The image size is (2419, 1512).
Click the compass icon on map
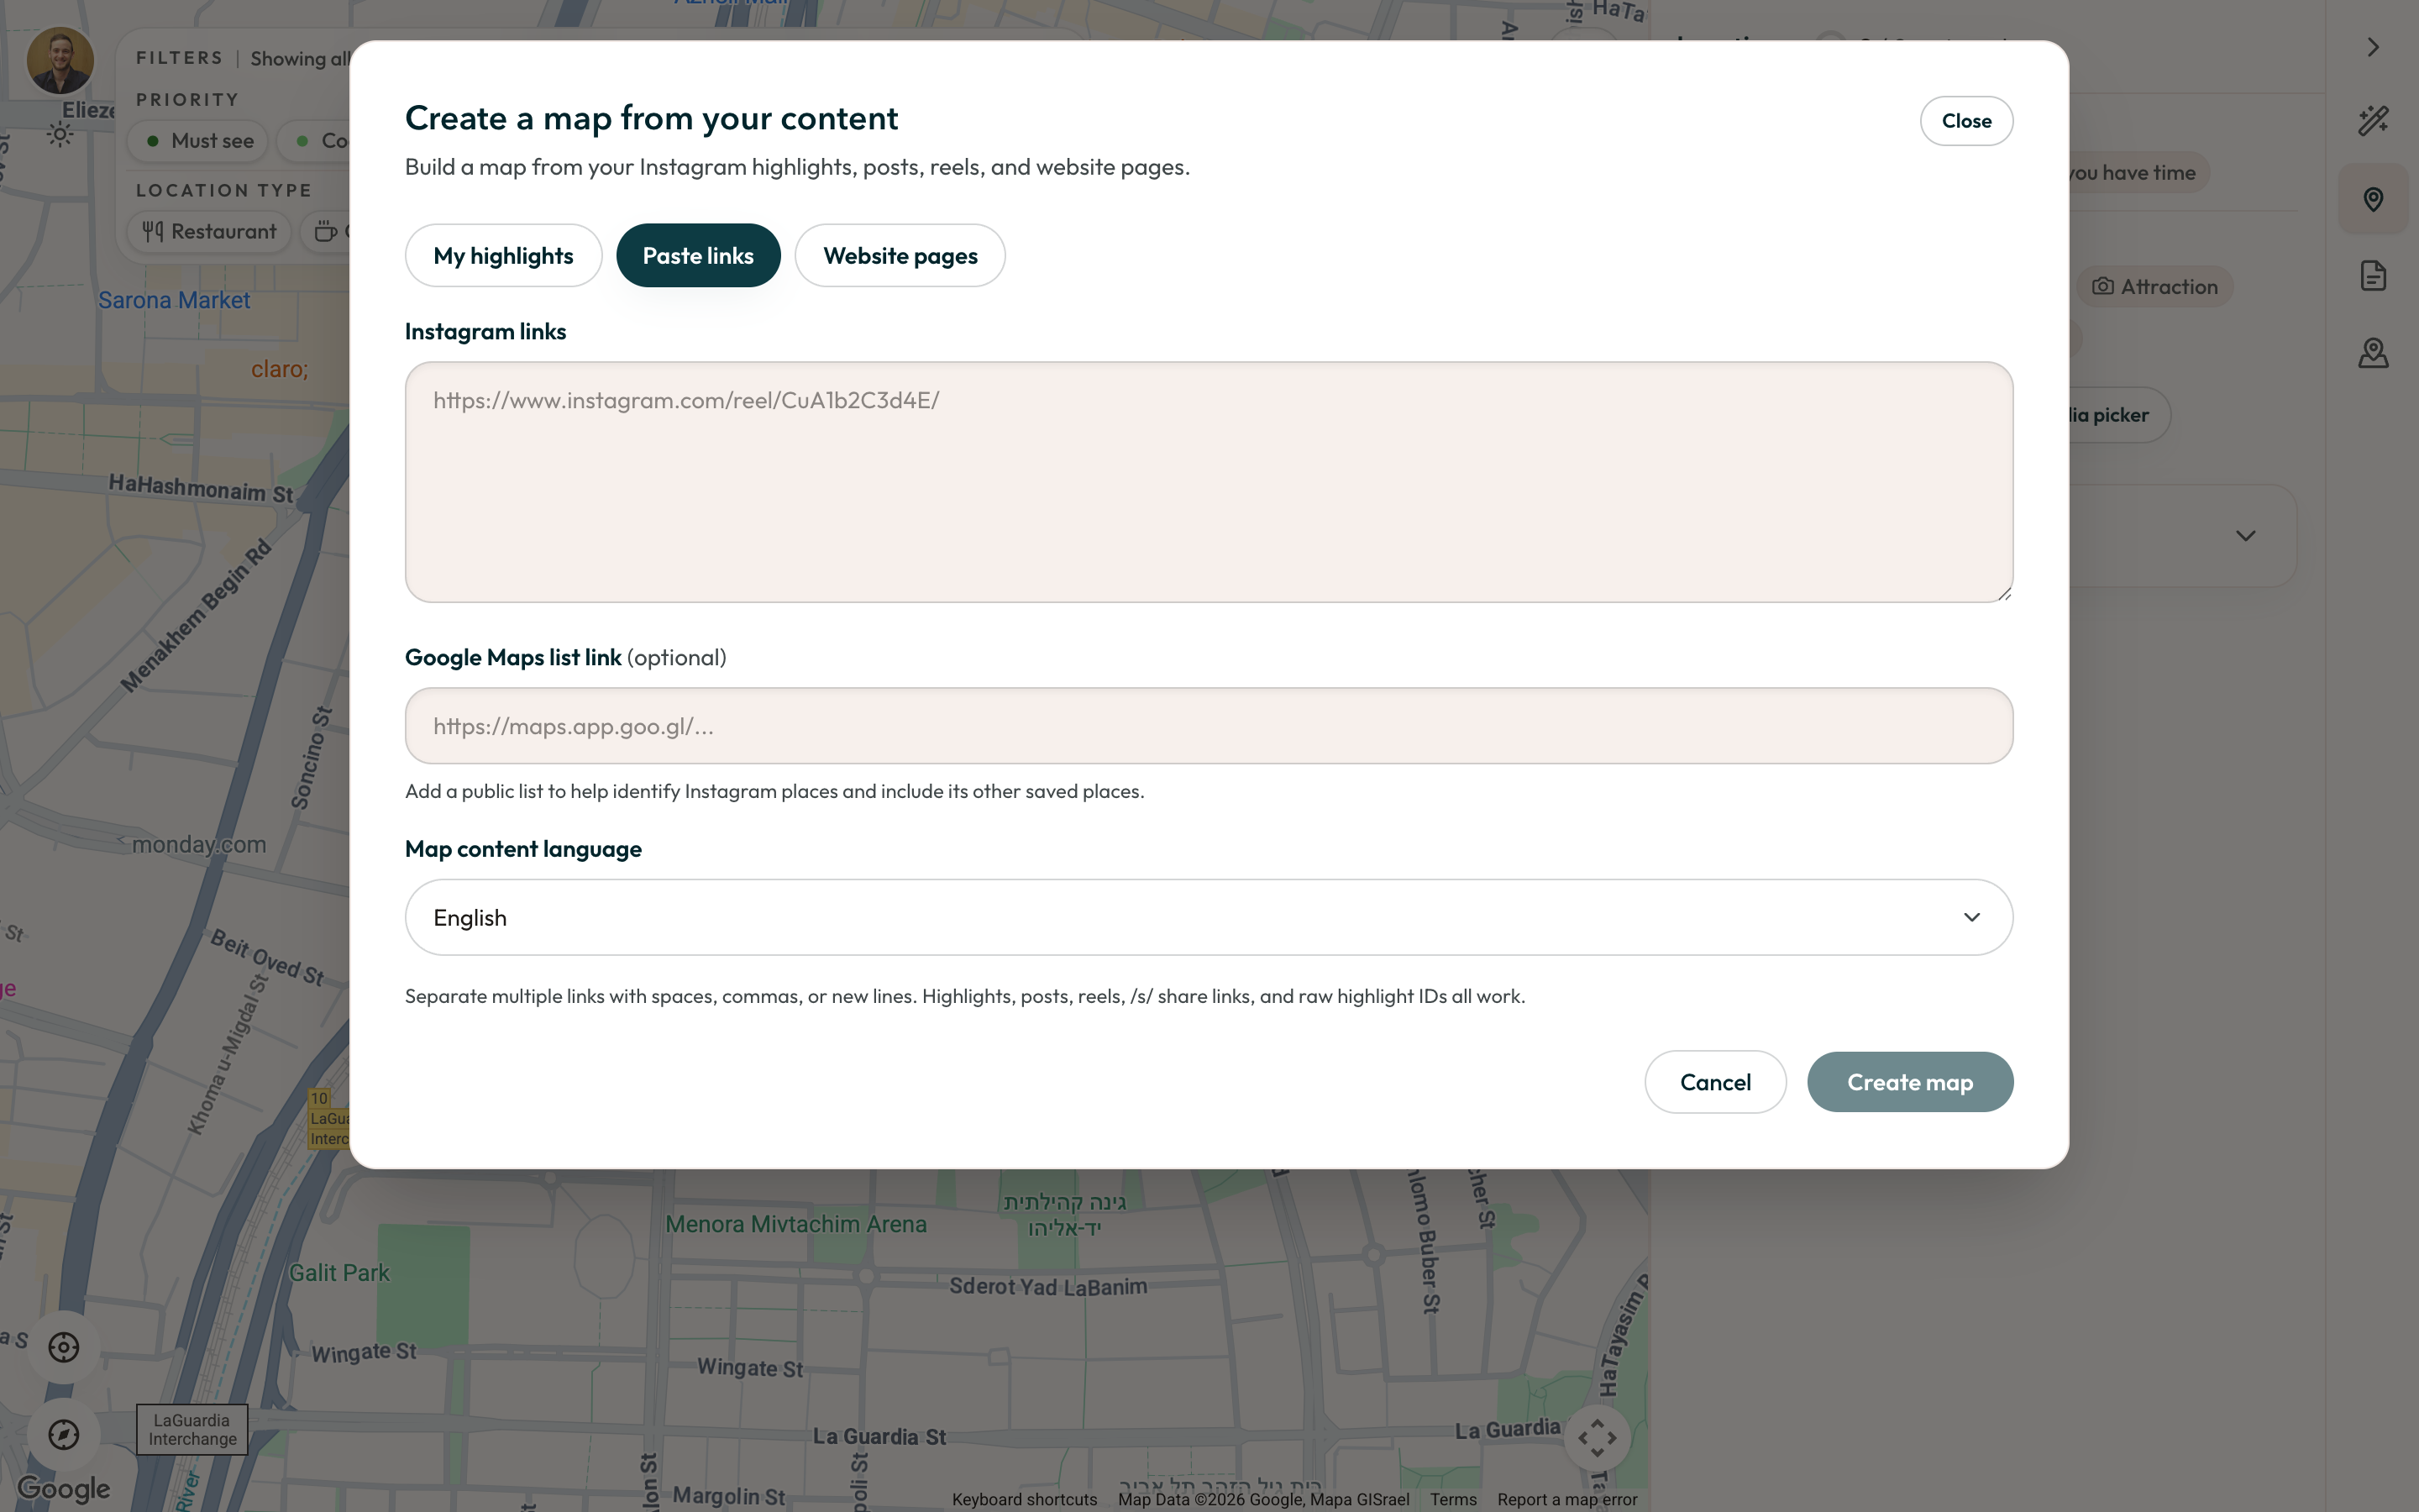point(64,1434)
